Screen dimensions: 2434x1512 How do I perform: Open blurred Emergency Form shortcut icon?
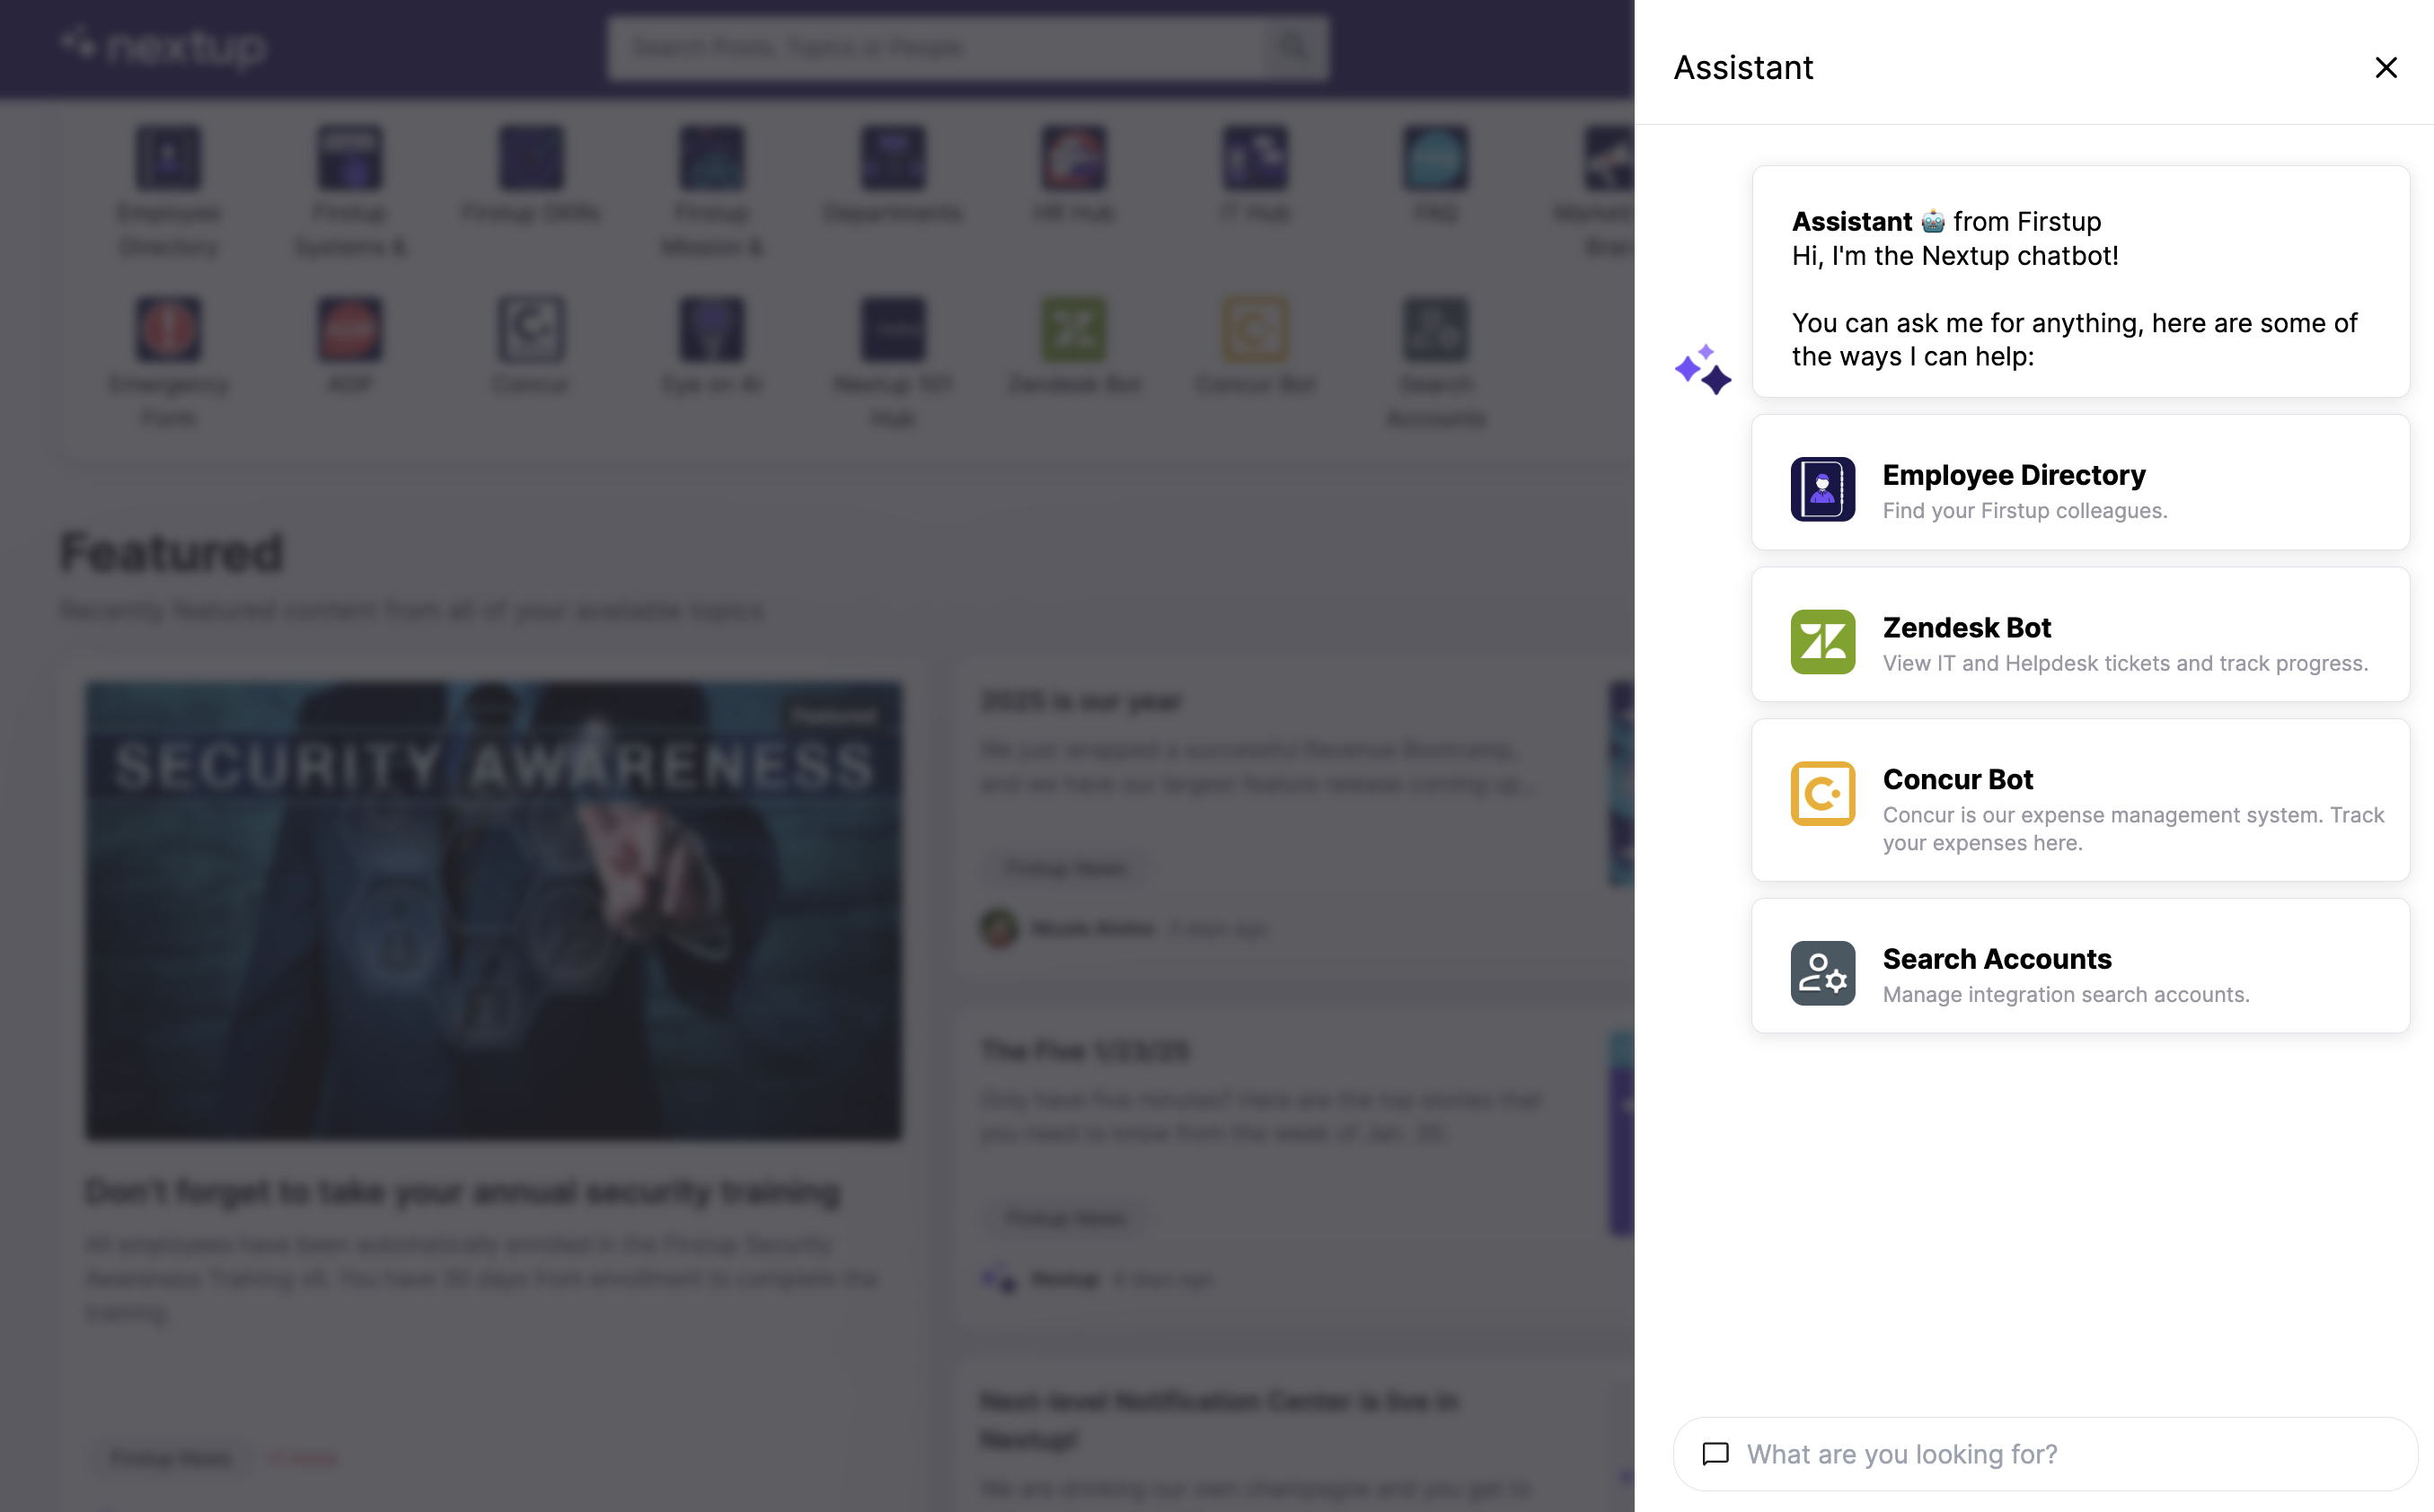click(x=168, y=329)
